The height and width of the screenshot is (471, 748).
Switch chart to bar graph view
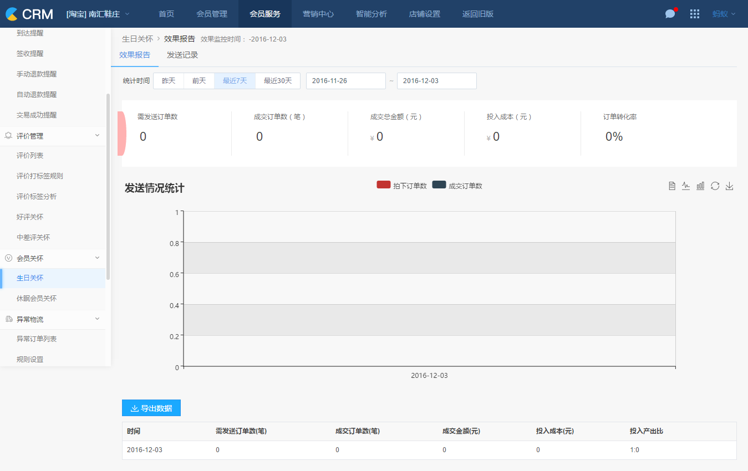click(x=700, y=186)
